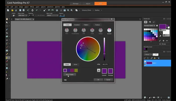Select the Text tool in the toolbar
Image resolution: width=176 pixels, height=101 pixels.
(x=7, y=64)
